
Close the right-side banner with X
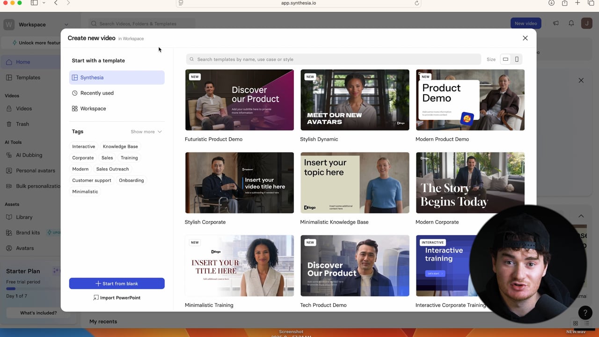[x=581, y=81]
